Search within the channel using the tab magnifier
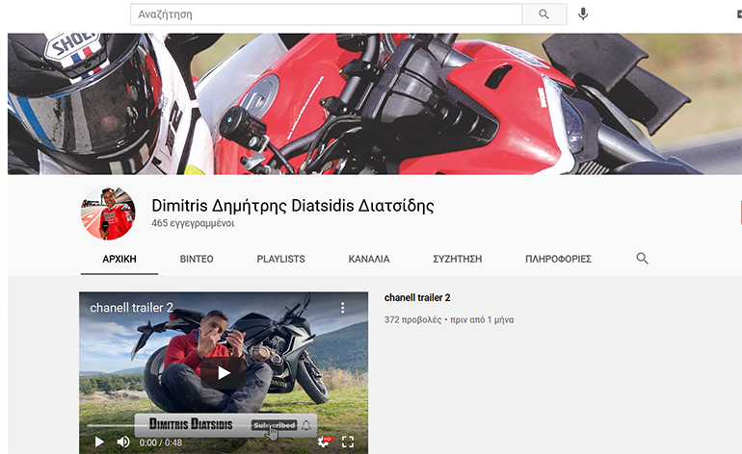742x454 pixels. (642, 259)
